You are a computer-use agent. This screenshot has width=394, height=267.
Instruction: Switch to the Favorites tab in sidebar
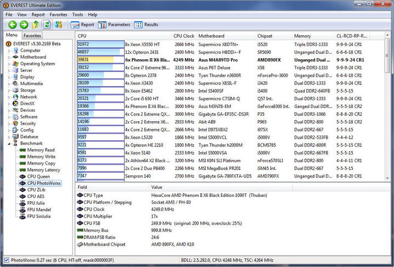coord(32,36)
